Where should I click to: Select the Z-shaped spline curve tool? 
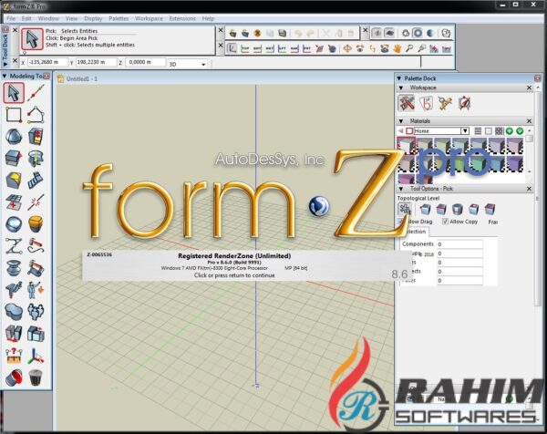14,246
